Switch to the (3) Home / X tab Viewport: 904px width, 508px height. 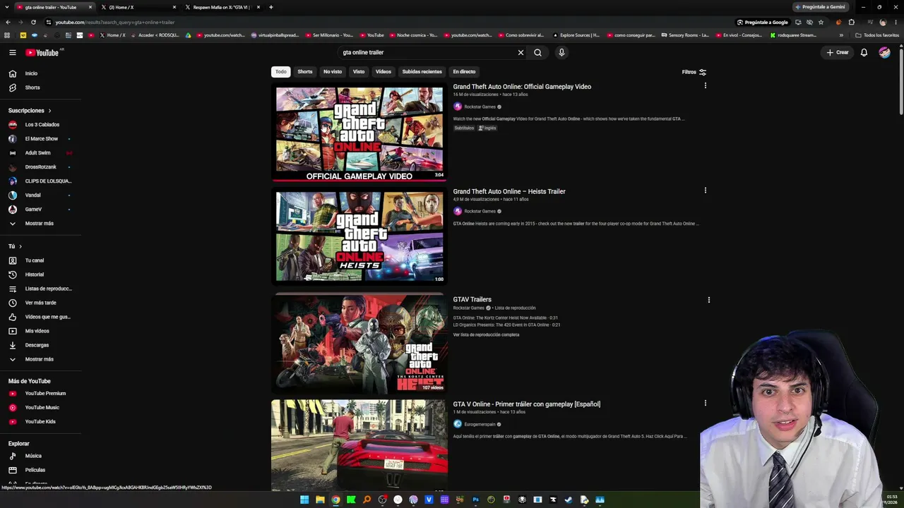[138, 7]
